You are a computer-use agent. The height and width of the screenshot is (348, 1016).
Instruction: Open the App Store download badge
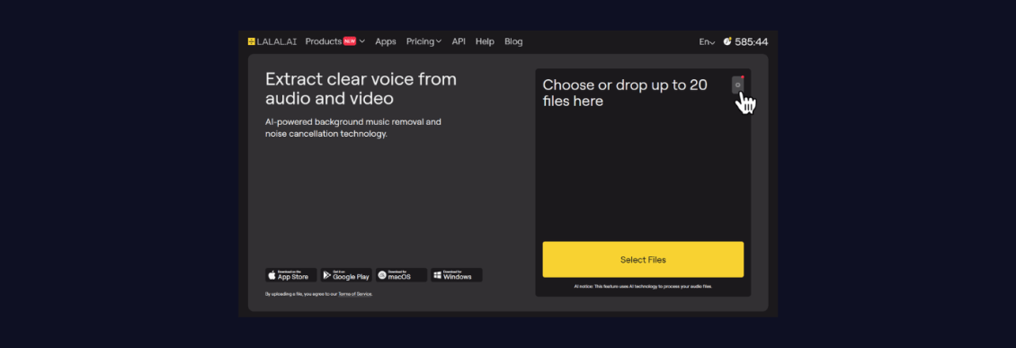tap(291, 275)
